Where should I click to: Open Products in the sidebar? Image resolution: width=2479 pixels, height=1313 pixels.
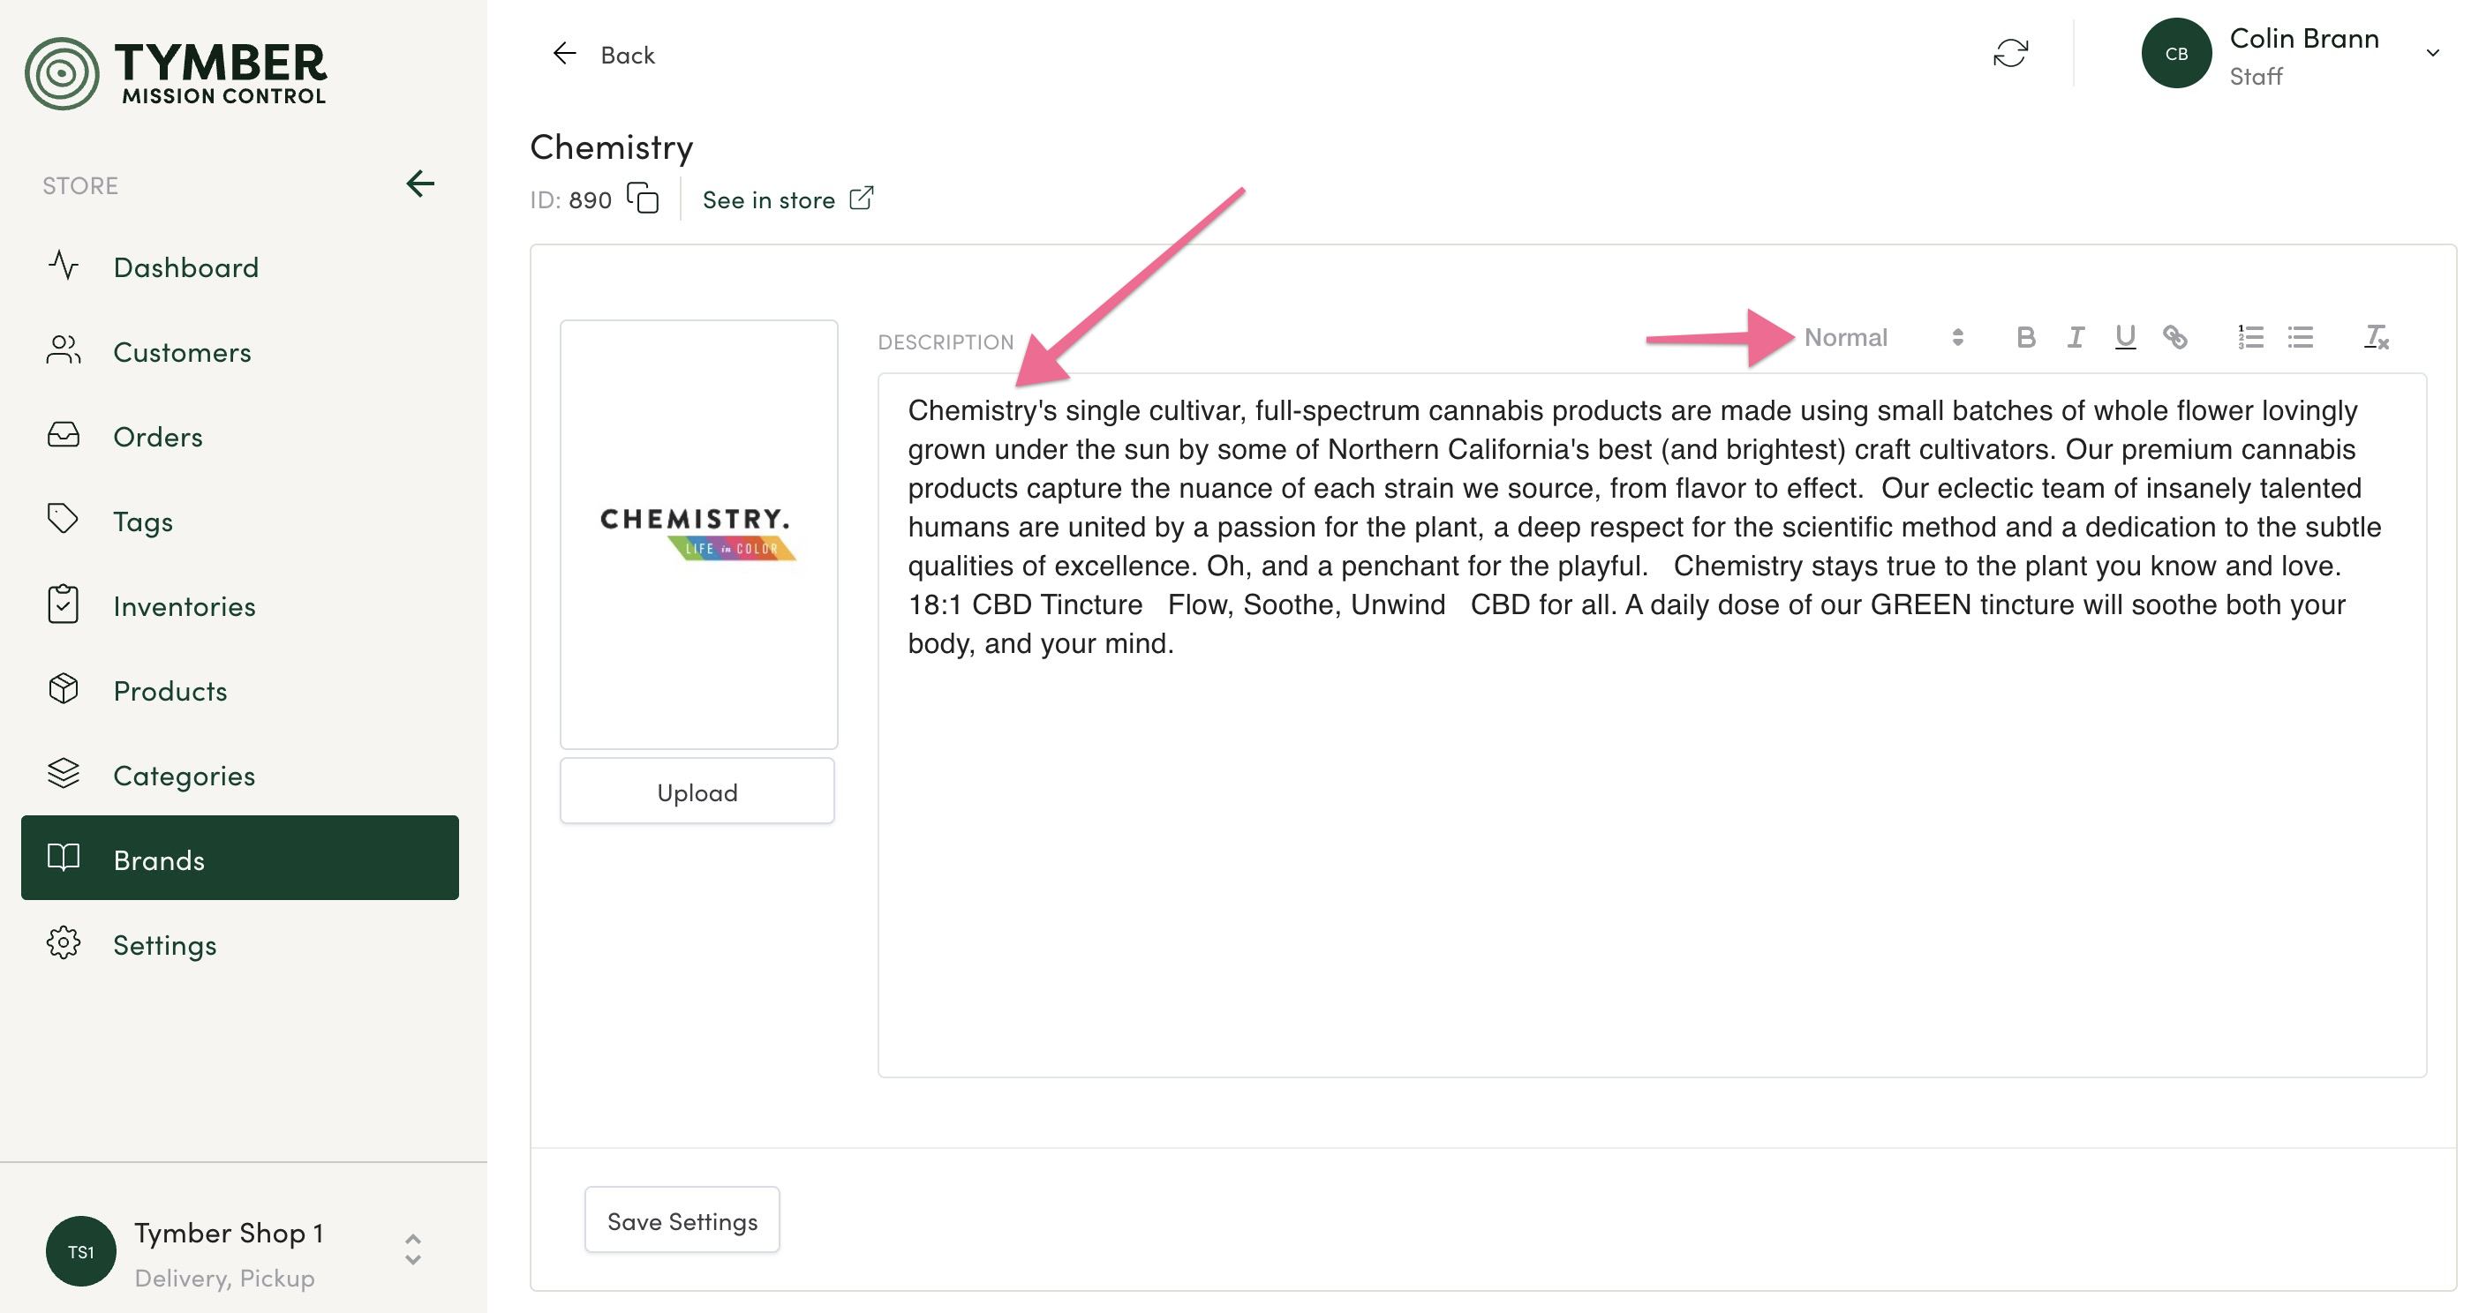point(170,691)
